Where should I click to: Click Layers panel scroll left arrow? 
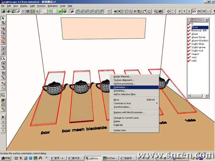click(x=189, y=96)
